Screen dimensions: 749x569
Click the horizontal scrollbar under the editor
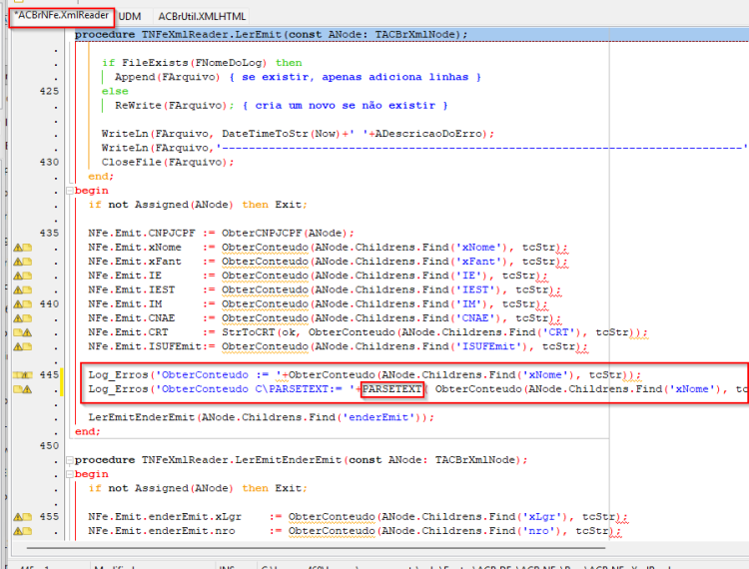click(317, 548)
